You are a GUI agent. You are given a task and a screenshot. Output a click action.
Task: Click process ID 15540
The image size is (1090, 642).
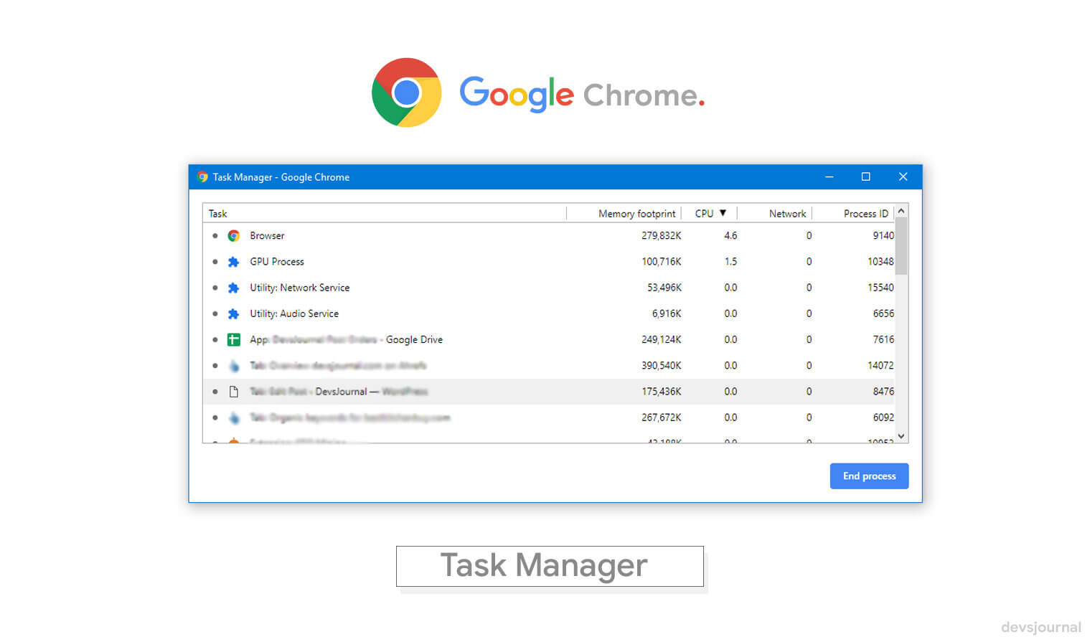tap(880, 288)
